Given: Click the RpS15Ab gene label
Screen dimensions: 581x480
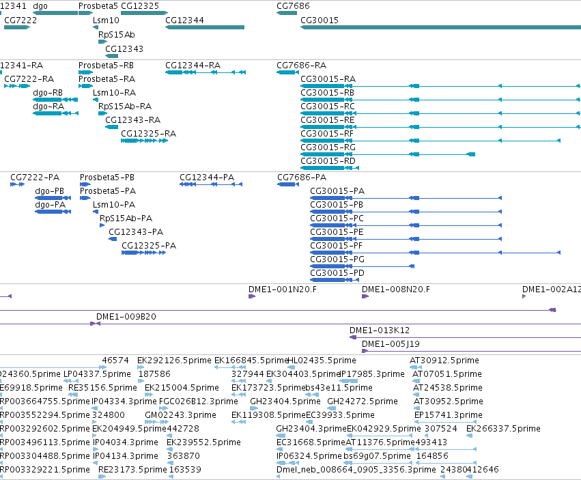Looking at the screenshot, I should (x=116, y=34).
